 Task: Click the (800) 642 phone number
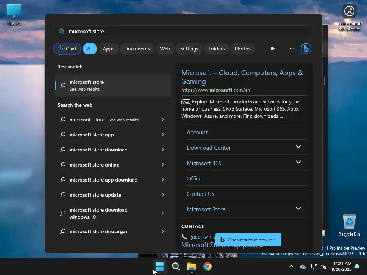click(203, 237)
